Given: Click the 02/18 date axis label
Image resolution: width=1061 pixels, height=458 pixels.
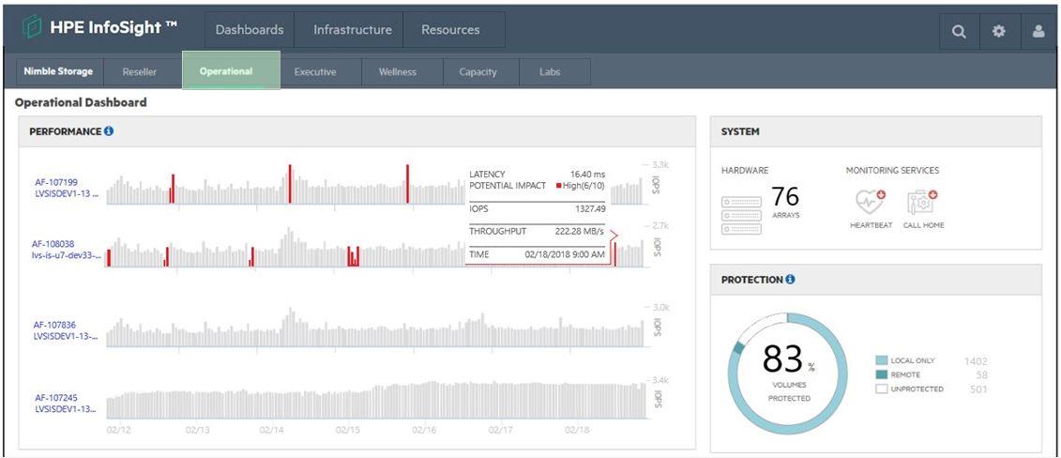Looking at the screenshot, I should (x=577, y=430).
